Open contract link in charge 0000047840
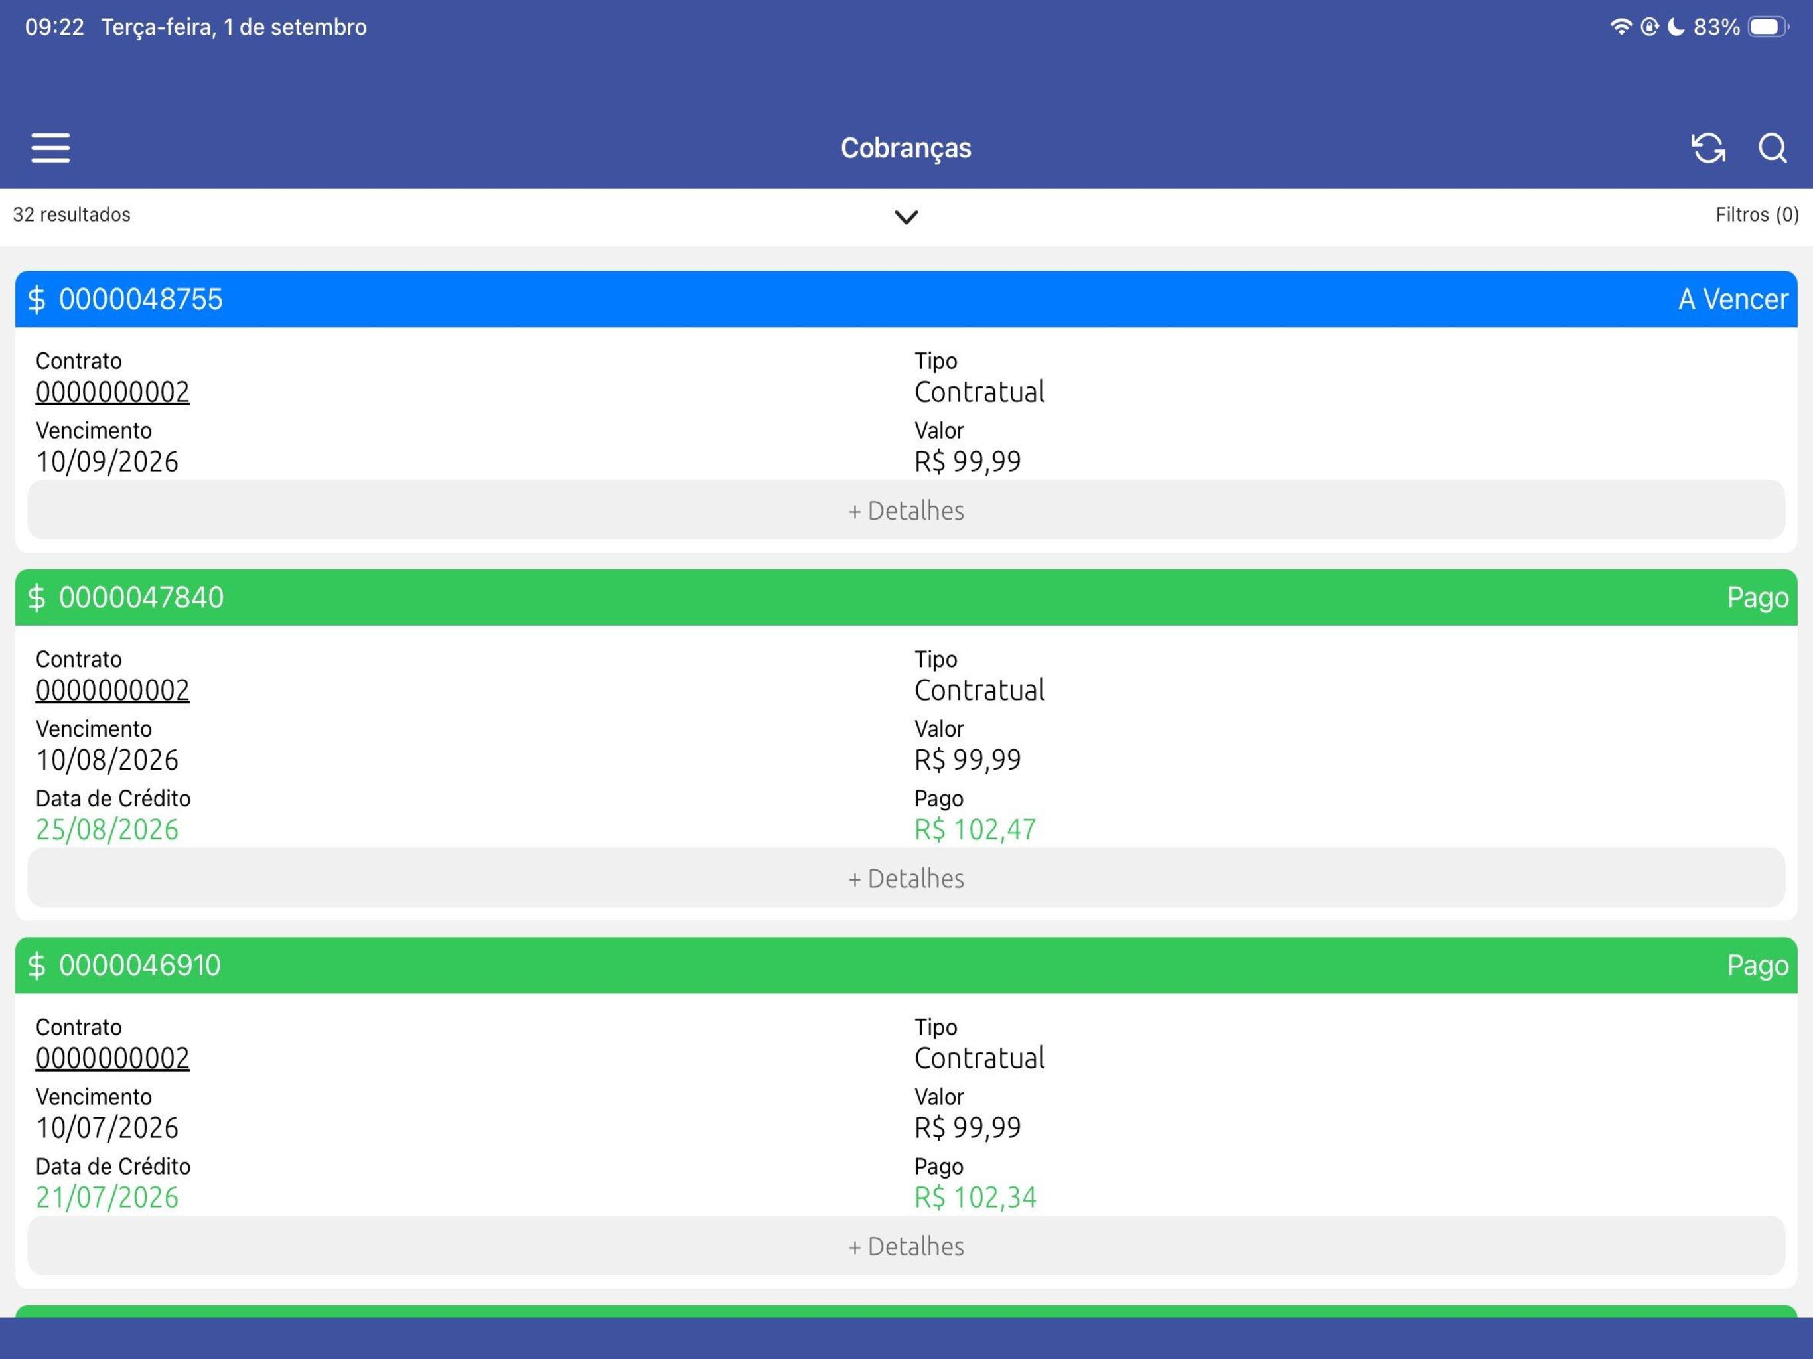Screen dimensions: 1813x1359 pyautogui.click(x=112, y=691)
